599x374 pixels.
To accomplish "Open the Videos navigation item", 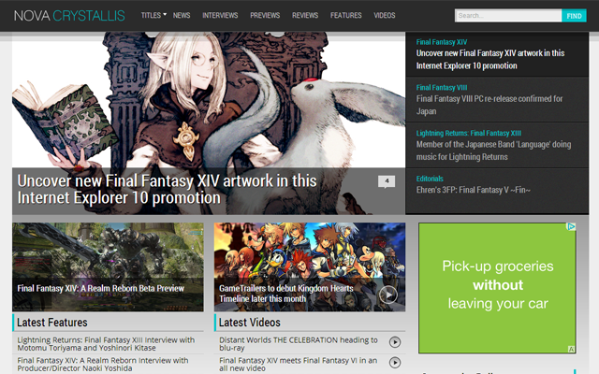I will point(384,16).
